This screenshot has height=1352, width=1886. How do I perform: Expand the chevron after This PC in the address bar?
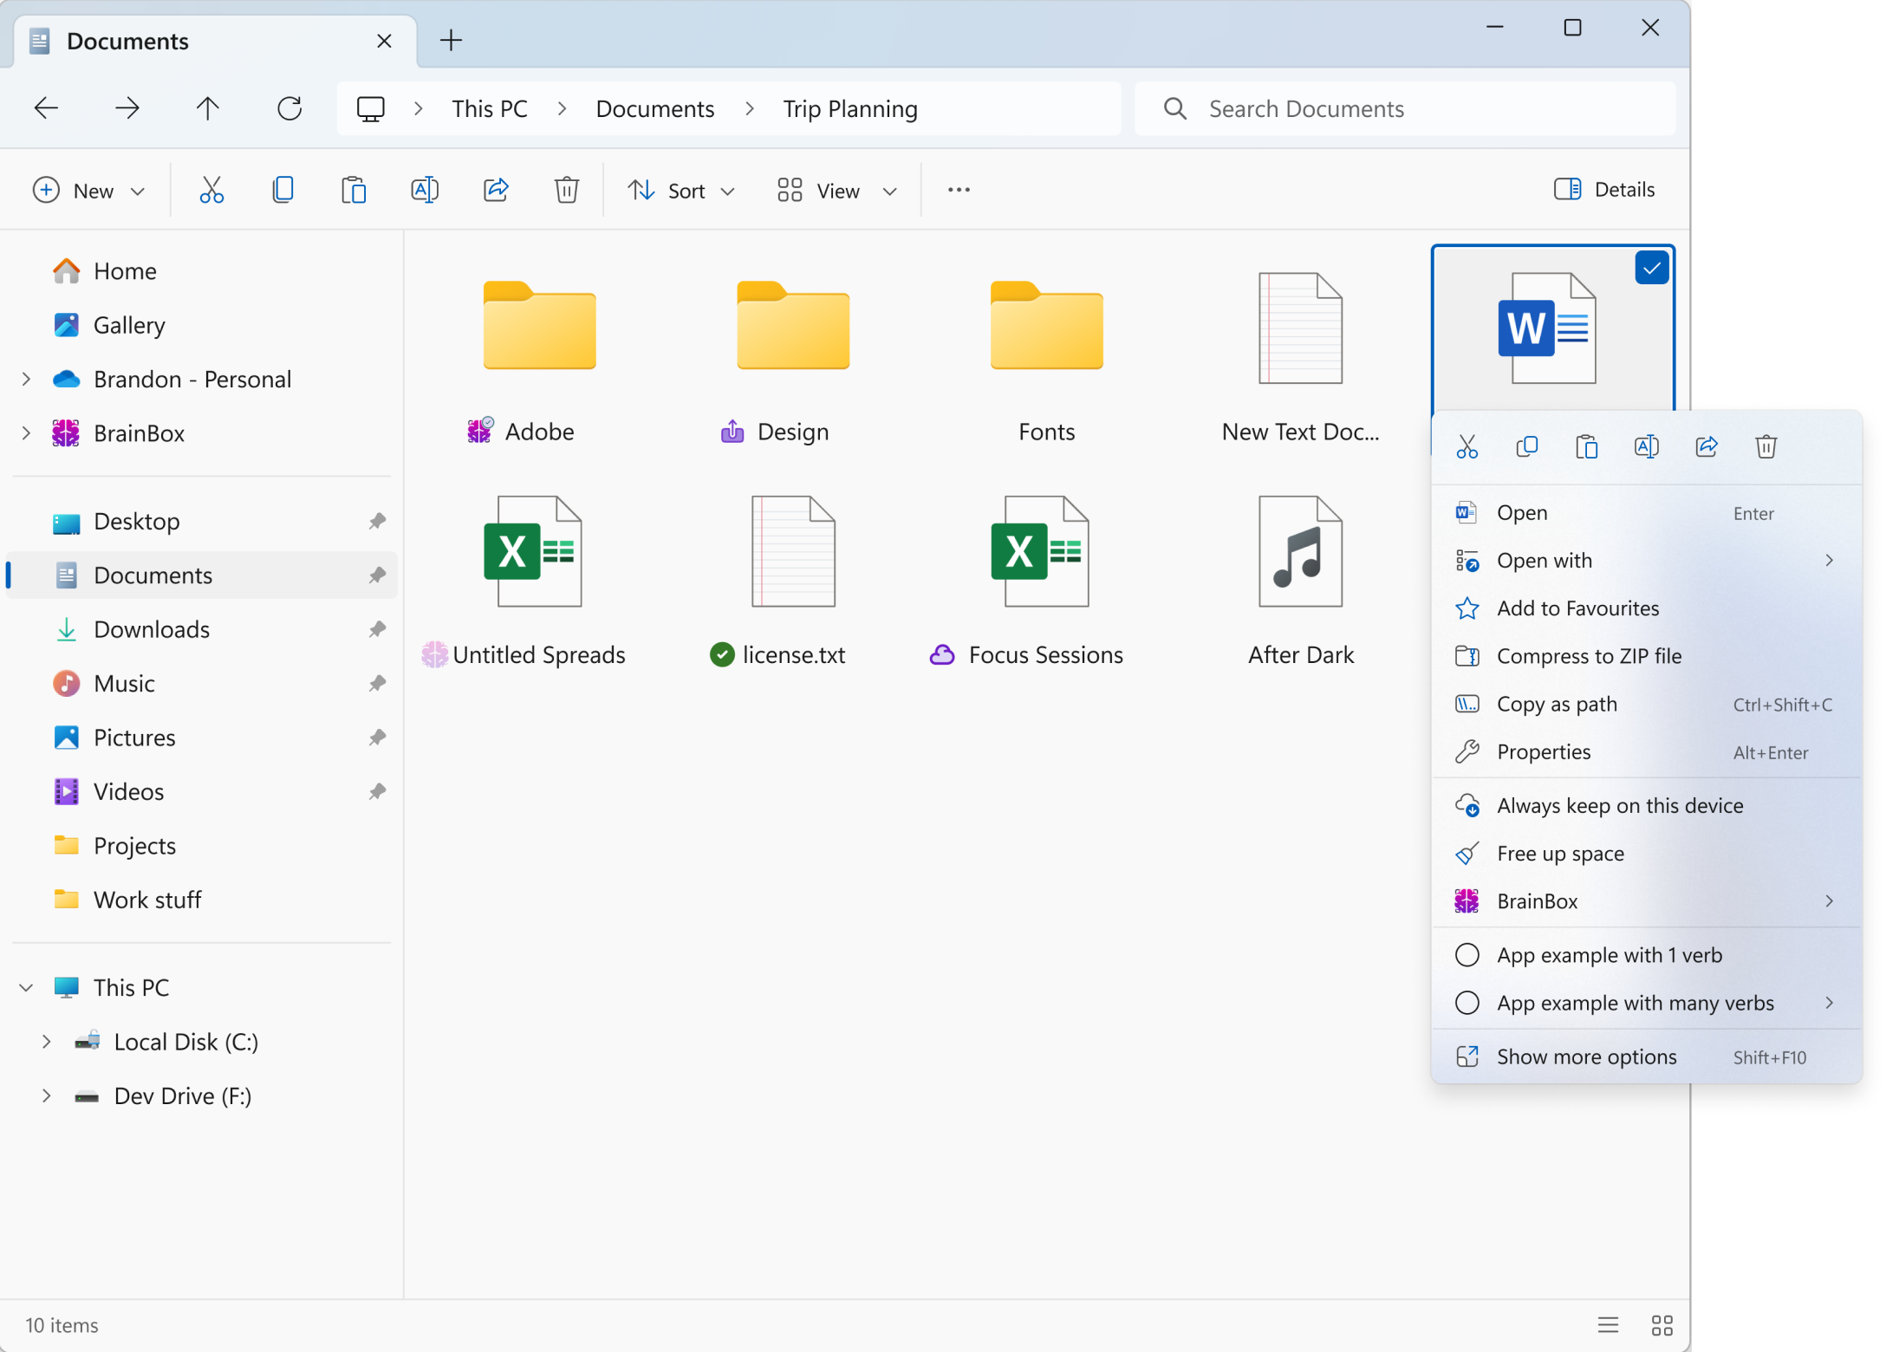click(x=562, y=108)
